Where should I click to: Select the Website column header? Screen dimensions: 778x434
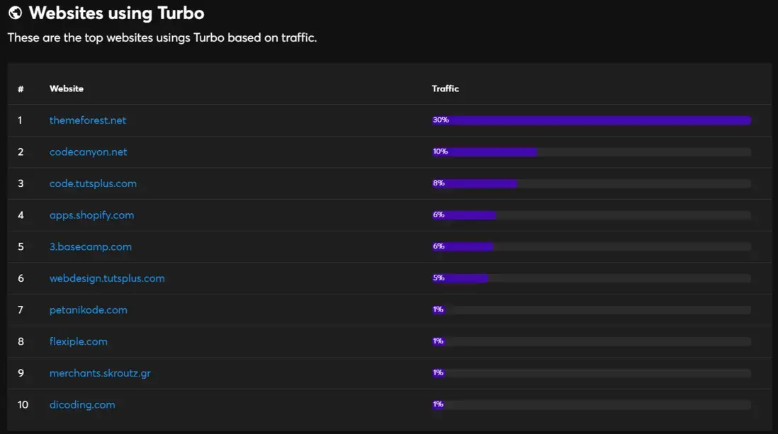click(67, 88)
